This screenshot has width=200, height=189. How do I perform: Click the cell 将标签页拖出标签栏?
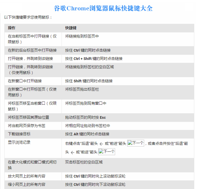click(x=128, y=92)
